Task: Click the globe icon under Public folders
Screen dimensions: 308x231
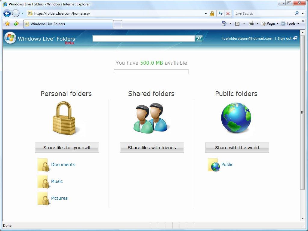Action: [x=236, y=118]
